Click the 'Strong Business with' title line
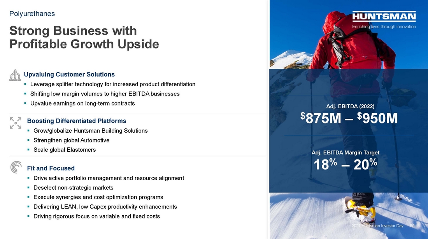Viewport: 428px width, 239px height. [73, 31]
